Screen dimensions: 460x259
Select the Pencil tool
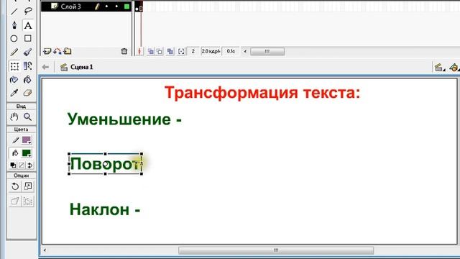pos(14,52)
